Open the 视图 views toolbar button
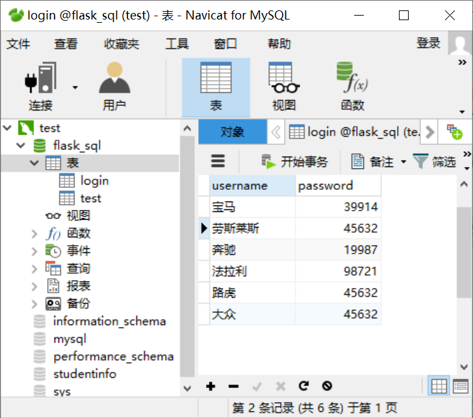 tap(284, 86)
